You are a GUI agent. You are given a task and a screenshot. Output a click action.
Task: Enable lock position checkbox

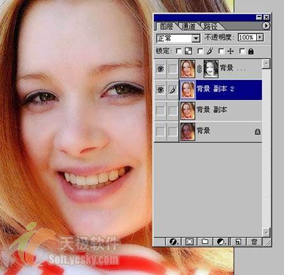[x=221, y=51]
